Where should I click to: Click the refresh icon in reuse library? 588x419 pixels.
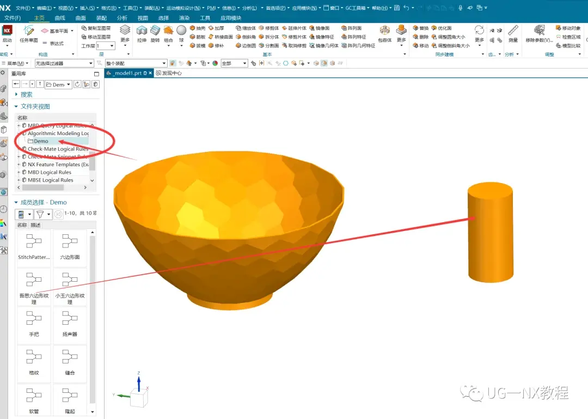(x=77, y=84)
